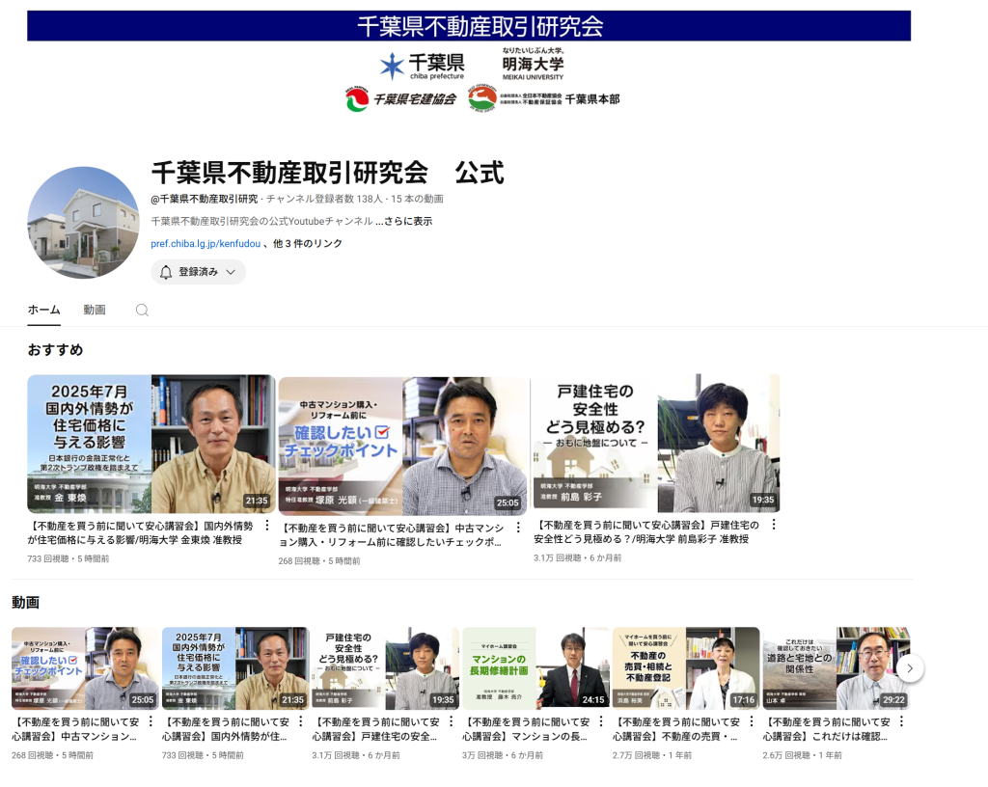988x787 pixels.
Task: Click the おすすめ section heading
Action: (55, 350)
